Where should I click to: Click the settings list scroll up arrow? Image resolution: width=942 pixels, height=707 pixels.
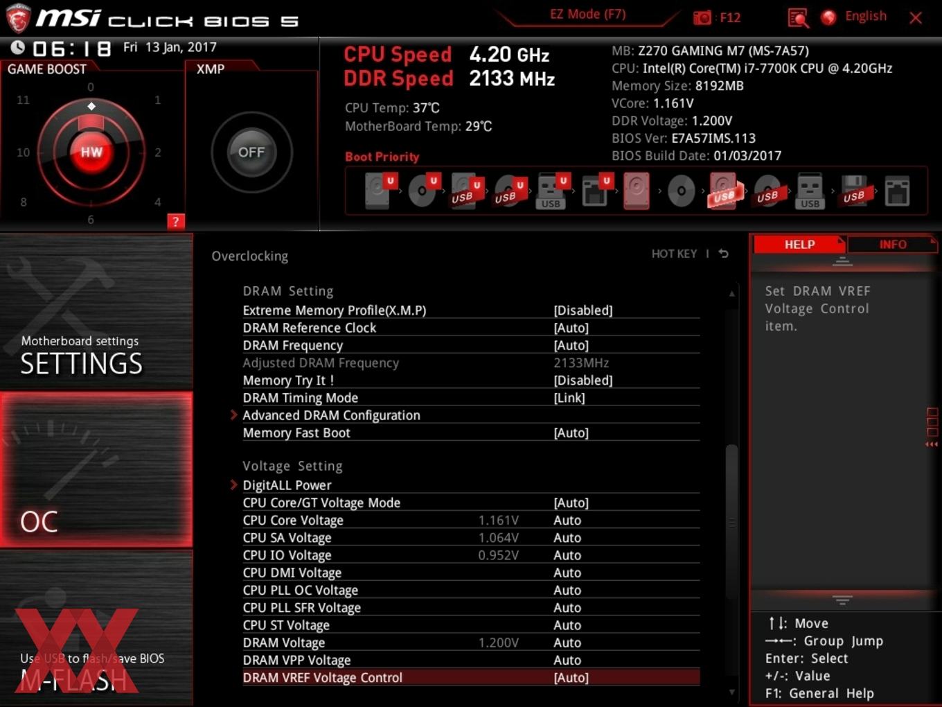pyautogui.click(x=731, y=294)
